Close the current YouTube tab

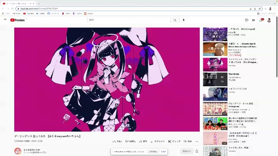click(33, 3)
